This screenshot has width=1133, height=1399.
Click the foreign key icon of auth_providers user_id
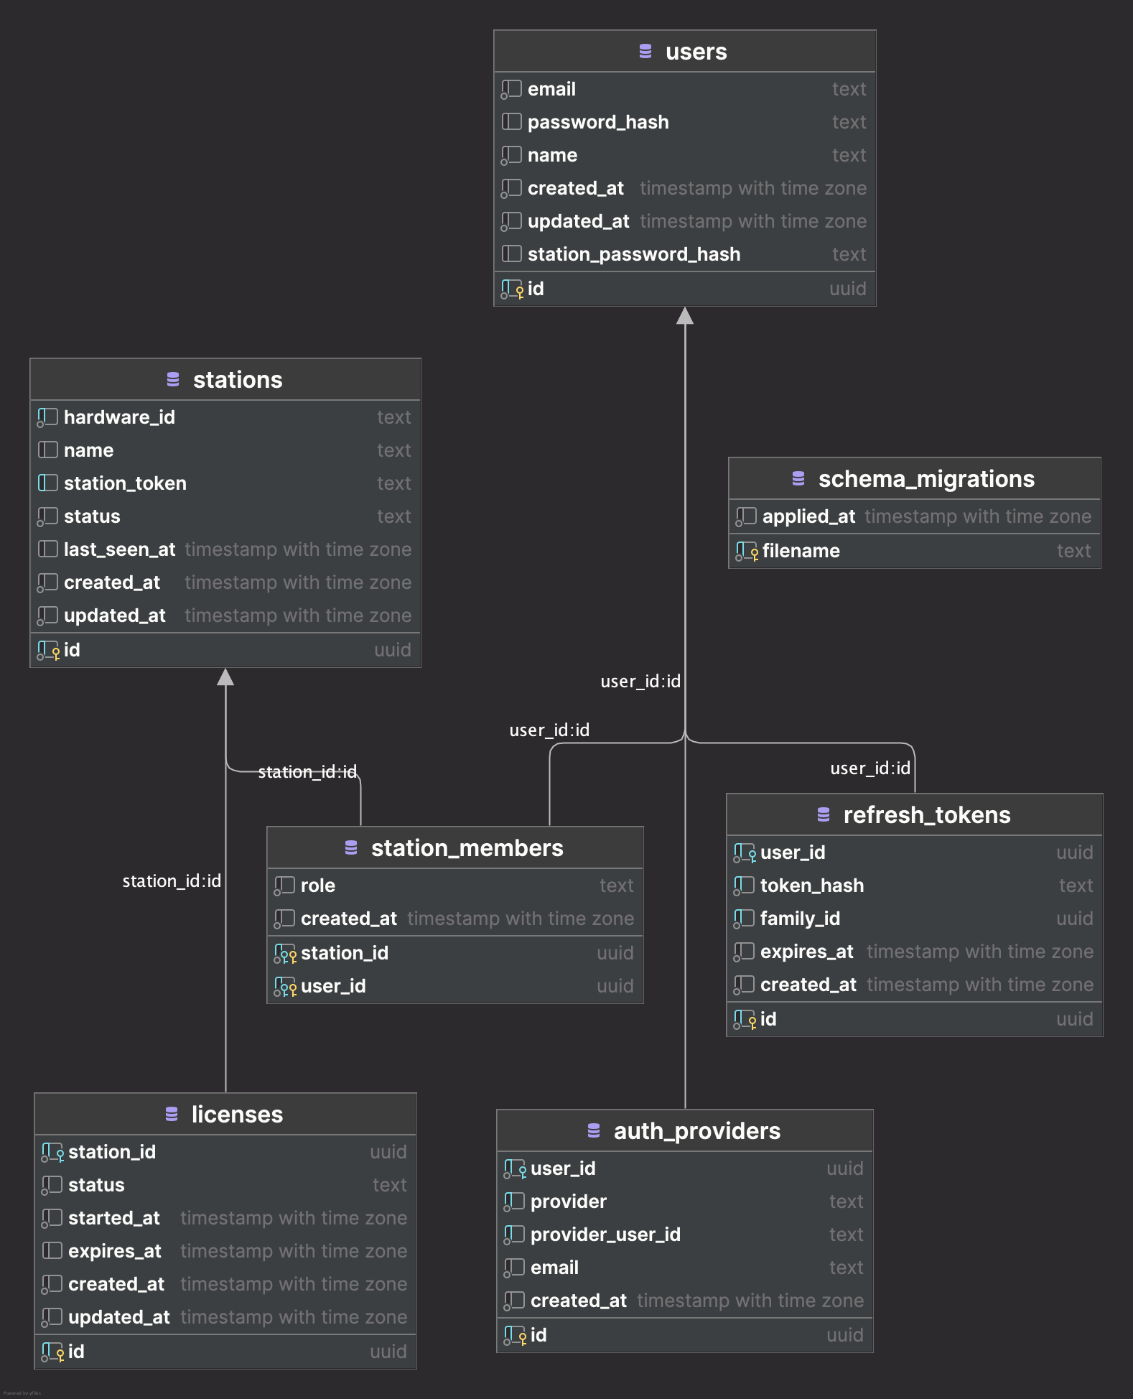click(516, 1169)
